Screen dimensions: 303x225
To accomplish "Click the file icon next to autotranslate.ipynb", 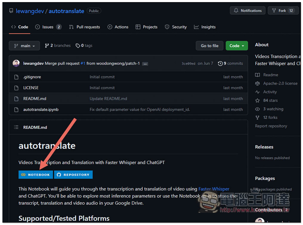I will tap(16, 110).
